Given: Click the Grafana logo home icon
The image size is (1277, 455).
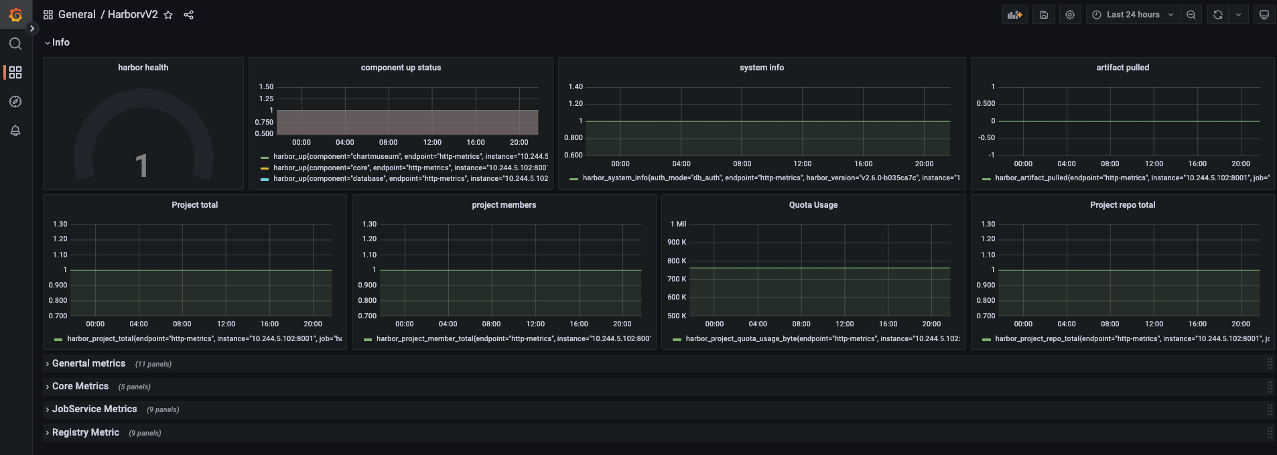Looking at the screenshot, I should [x=15, y=14].
